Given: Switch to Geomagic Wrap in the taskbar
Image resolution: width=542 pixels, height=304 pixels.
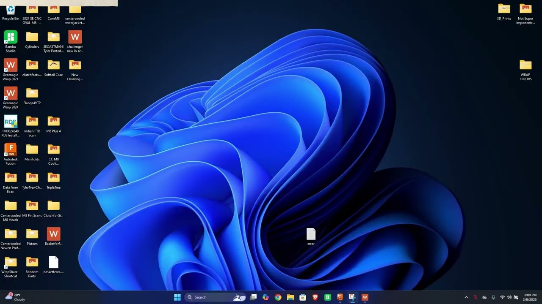Looking at the screenshot, I should tap(365, 297).
